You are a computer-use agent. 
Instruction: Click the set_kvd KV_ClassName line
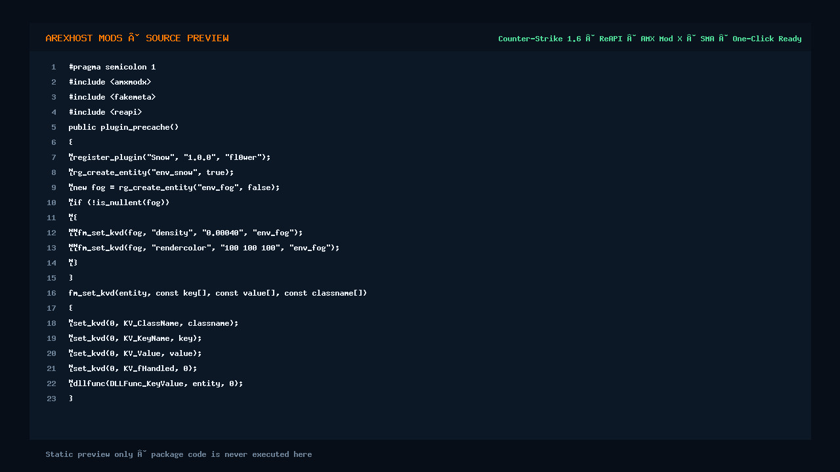(x=154, y=323)
